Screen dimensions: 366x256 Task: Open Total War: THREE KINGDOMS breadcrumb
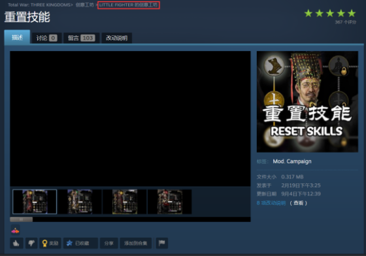click(39, 5)
